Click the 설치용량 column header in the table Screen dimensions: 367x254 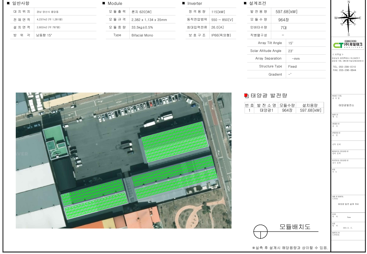(x=310, y=105)
